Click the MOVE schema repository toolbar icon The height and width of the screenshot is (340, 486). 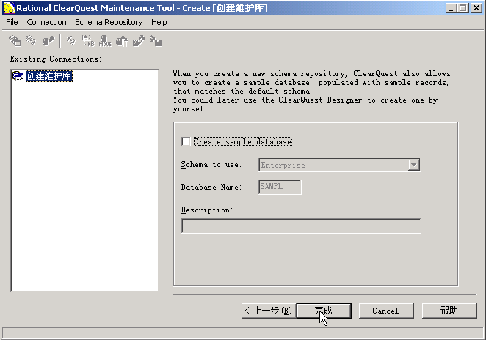pyautogui.click(x=105, y=41)
